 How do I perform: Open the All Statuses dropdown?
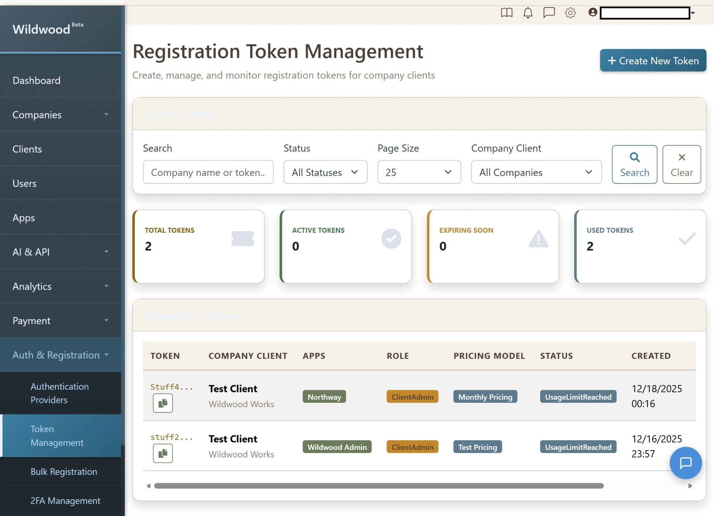(325, 172)
